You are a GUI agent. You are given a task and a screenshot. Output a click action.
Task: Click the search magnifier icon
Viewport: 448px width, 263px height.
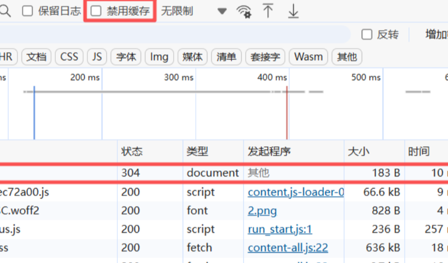[x=5, y=11]
